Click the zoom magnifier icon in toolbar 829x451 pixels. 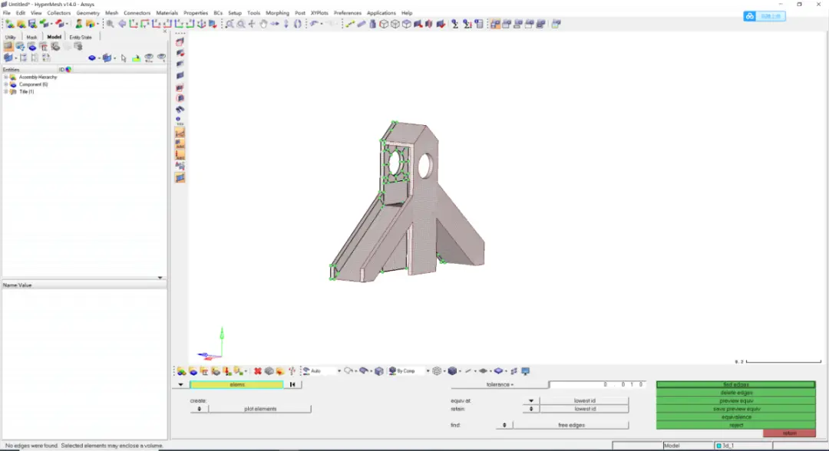[x=110, y=24]
